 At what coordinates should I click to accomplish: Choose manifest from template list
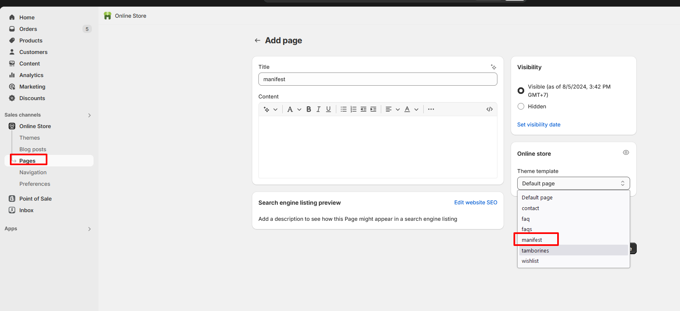532,240
